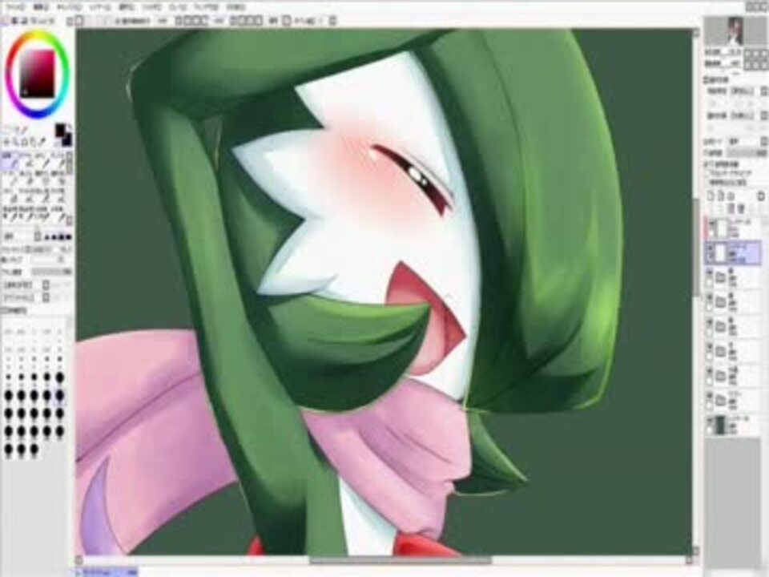Toggle visibility of the highlighted selected layer
This screenshot has width=769, height=577.
pos(709,249)
